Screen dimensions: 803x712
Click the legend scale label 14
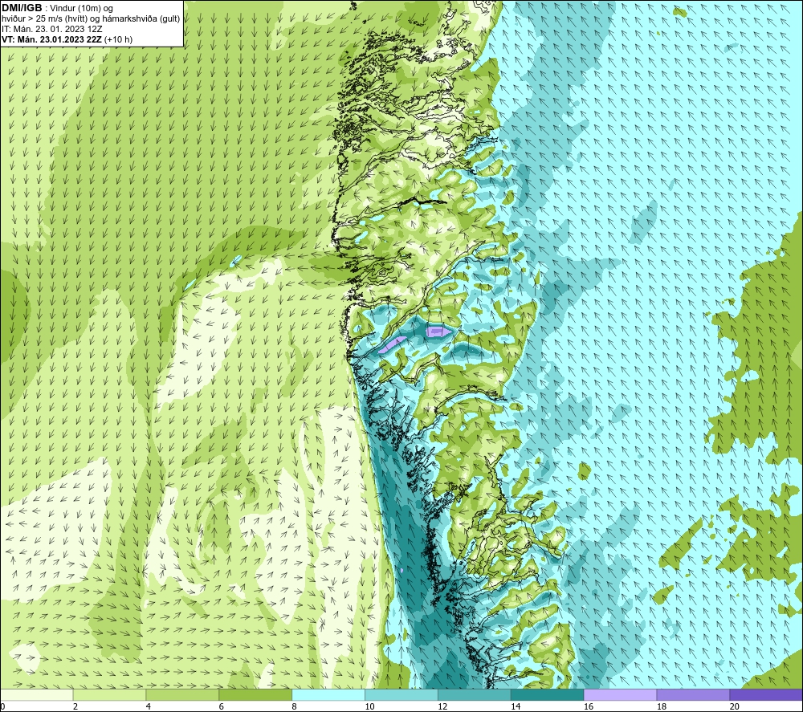tap(516, 707)
